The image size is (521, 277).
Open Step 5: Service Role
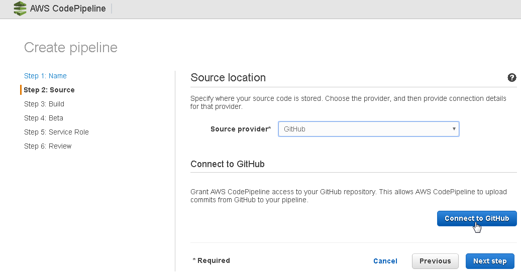coord(56,132)
